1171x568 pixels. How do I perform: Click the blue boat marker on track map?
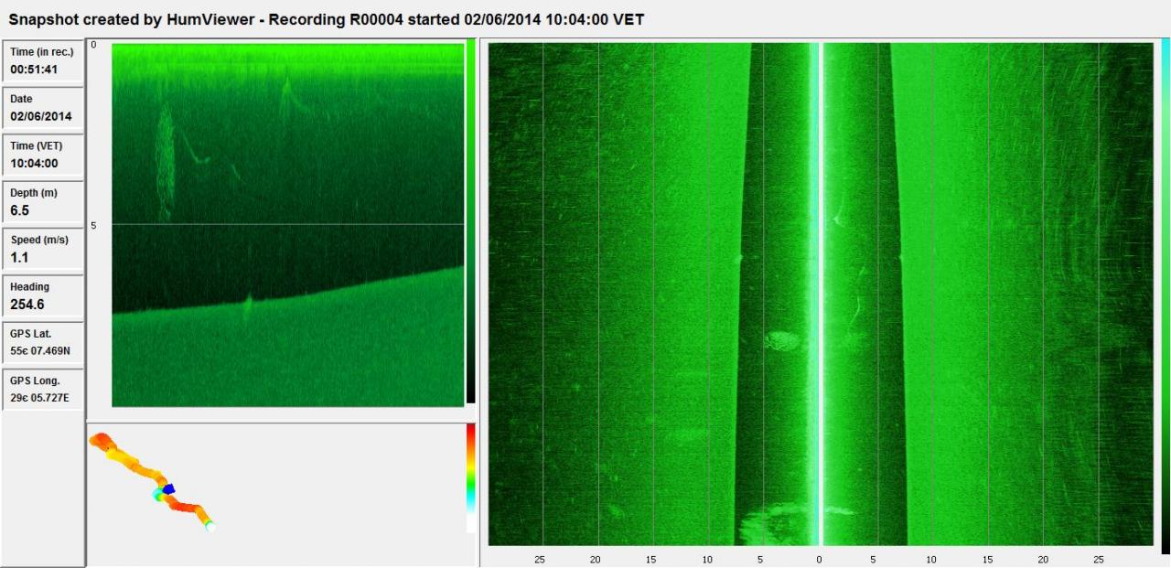tap(168, 488)
